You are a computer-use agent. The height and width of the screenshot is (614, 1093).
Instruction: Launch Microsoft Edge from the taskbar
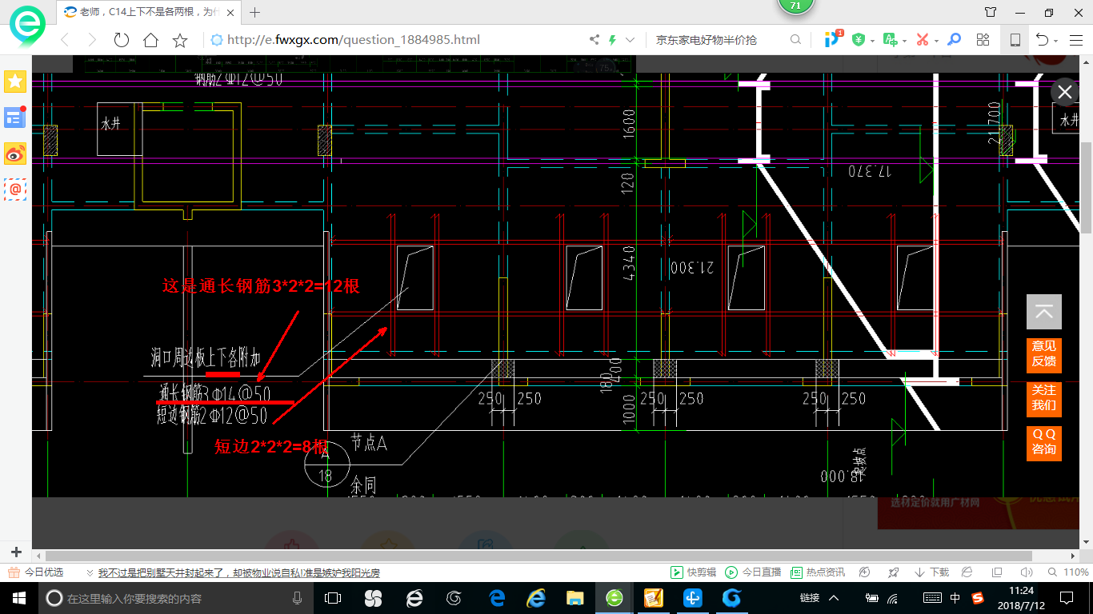(496, 597)
